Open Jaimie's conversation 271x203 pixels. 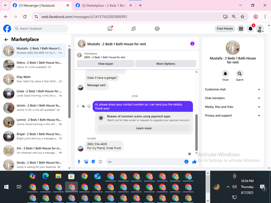click(34, 108)
